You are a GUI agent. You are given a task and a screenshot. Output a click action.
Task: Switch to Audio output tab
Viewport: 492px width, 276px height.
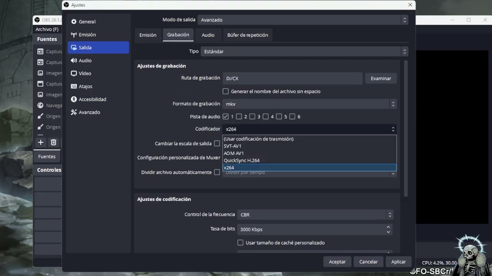click(x=208, y=35)
